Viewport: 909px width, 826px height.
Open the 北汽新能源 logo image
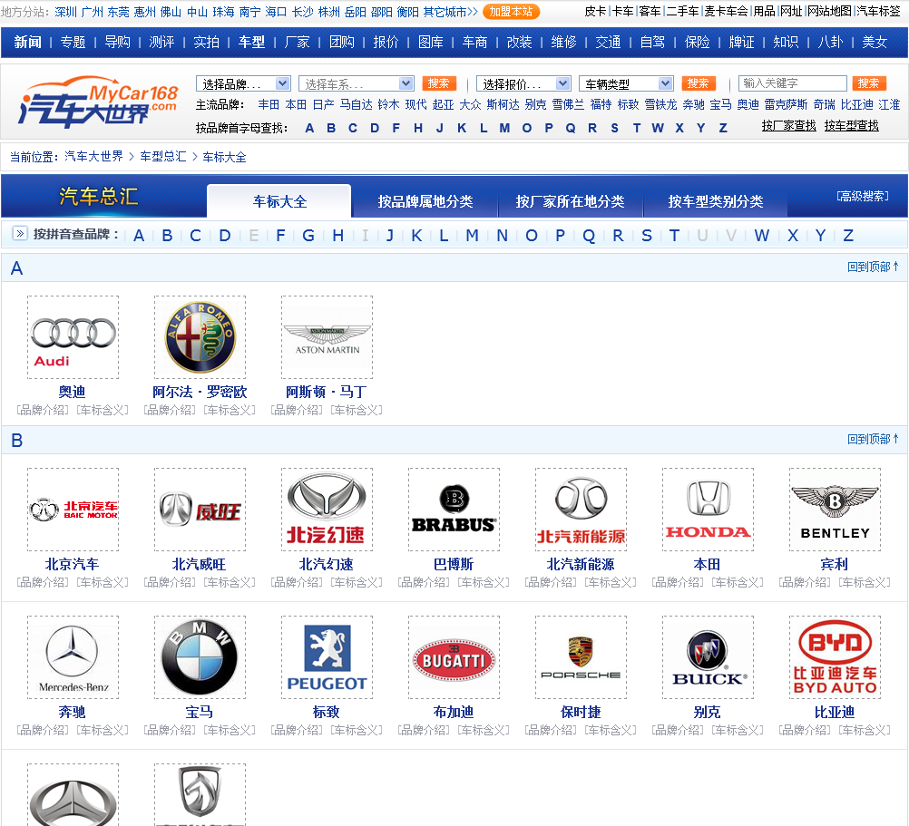(x=581, y=510)
